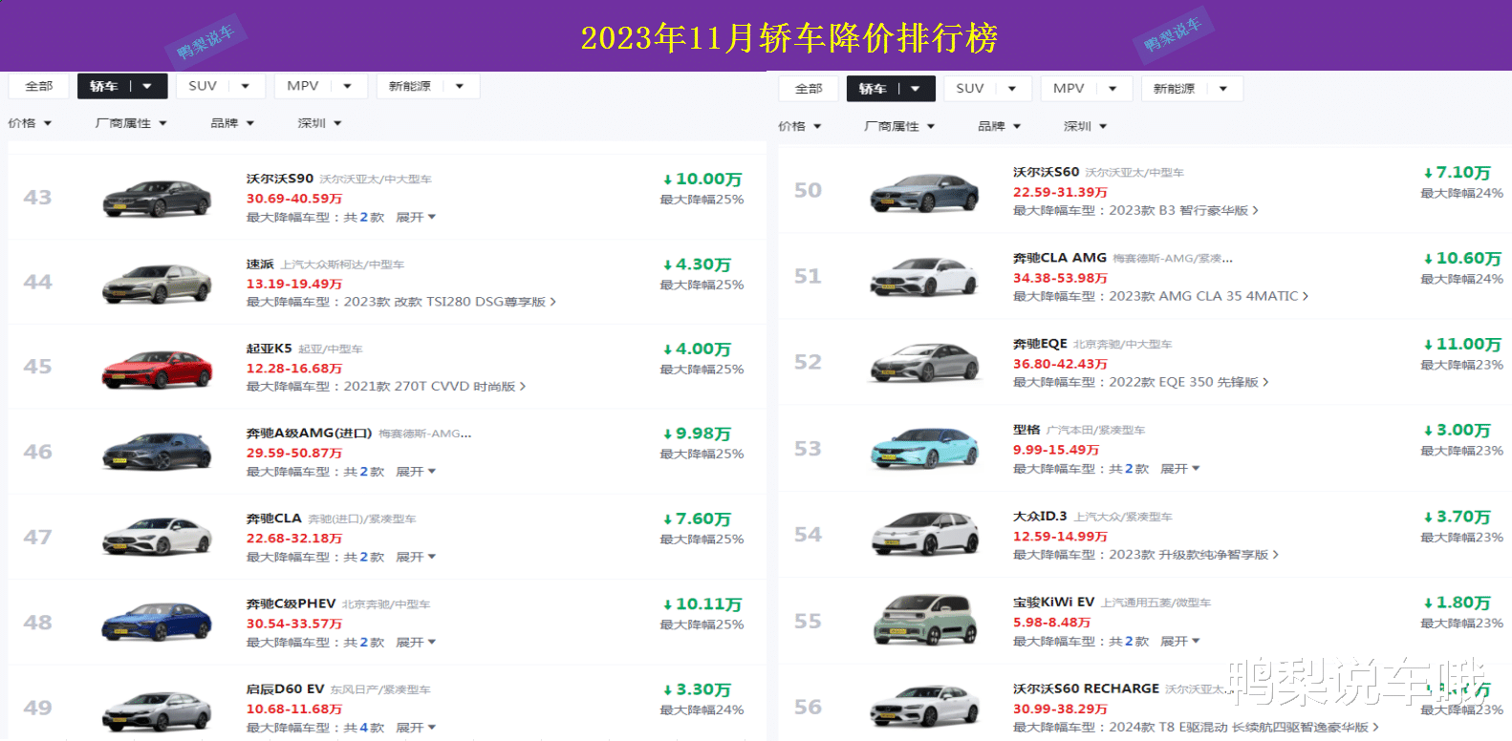Open the 厂商属性 filter in right panel

pyautogui.click(x=898, y=126)
